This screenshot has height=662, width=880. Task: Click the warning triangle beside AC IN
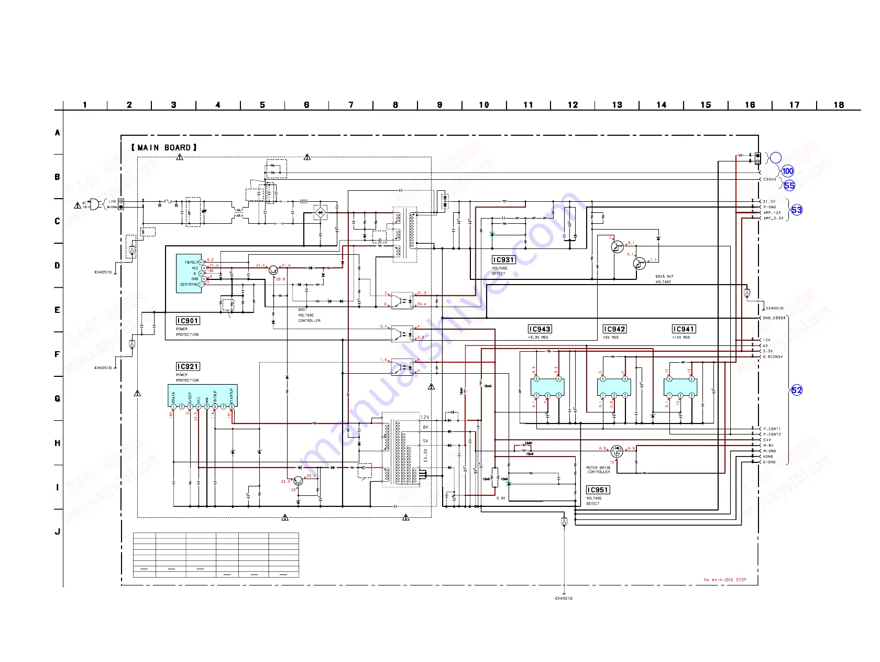click(78, 205)
